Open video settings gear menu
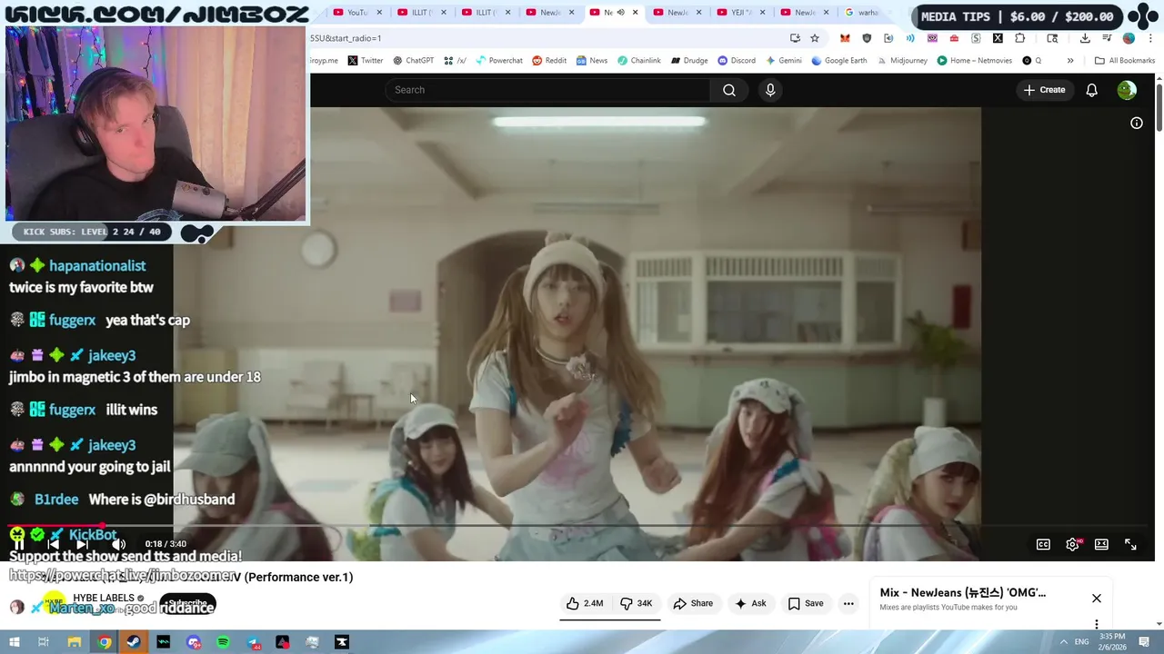The height and width of the screenshot is (654, 1164). point(1072,544)
